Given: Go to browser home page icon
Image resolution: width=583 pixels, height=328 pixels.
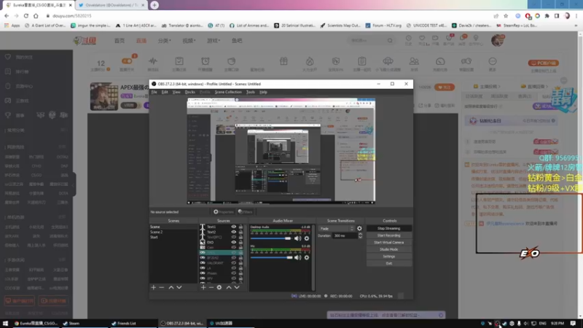Looking at the screenshot, I should click(x=36, y=15).
